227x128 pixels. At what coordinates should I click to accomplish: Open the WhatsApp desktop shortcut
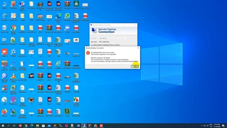click(x=67, y=17)
